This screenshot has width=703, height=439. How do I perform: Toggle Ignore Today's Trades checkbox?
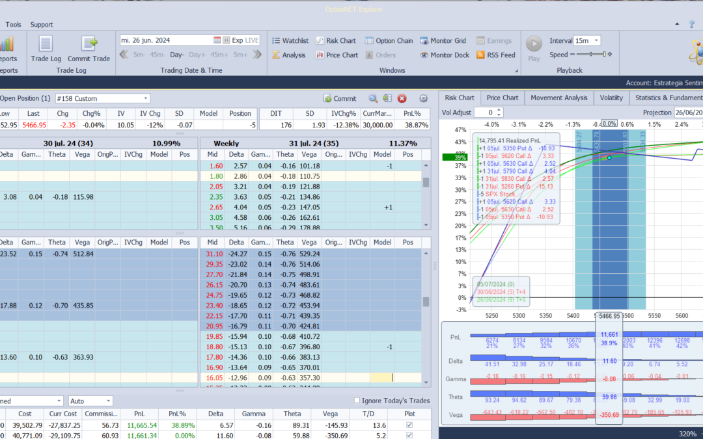357,401
